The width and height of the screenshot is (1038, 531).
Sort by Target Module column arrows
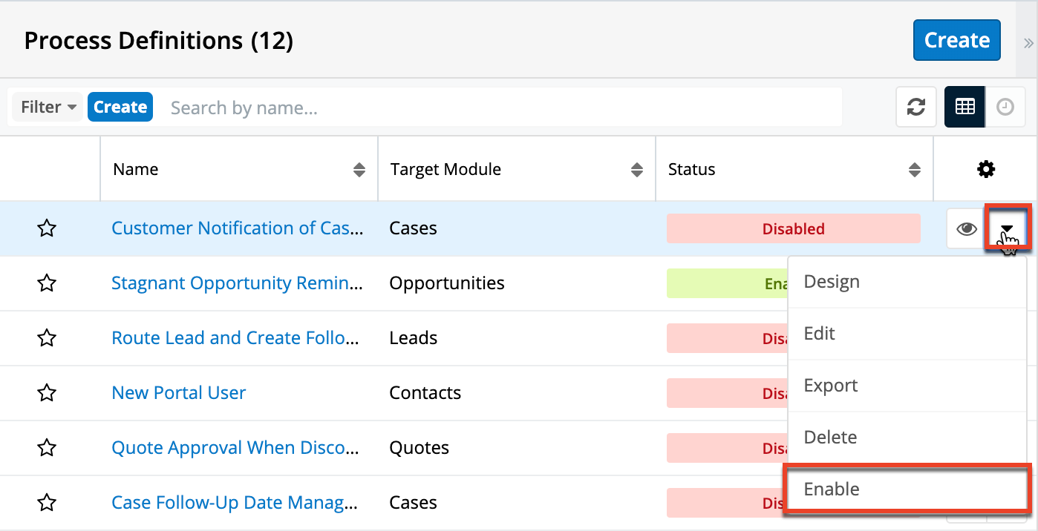tap(636, 170)
